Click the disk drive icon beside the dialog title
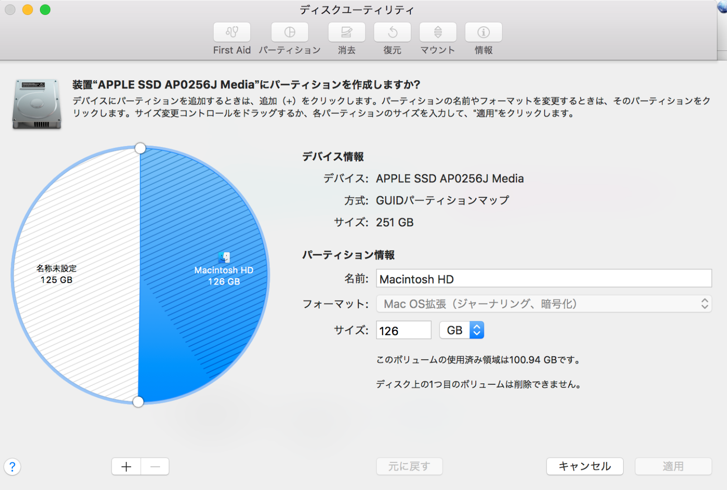This screenshot has width=727, height=490. click(36, 103)
